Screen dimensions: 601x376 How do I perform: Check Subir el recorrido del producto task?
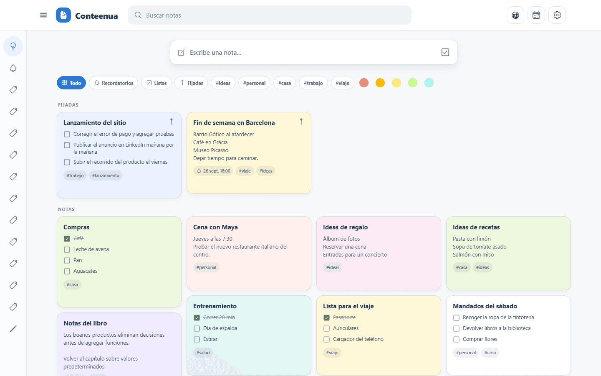point(67,162)
